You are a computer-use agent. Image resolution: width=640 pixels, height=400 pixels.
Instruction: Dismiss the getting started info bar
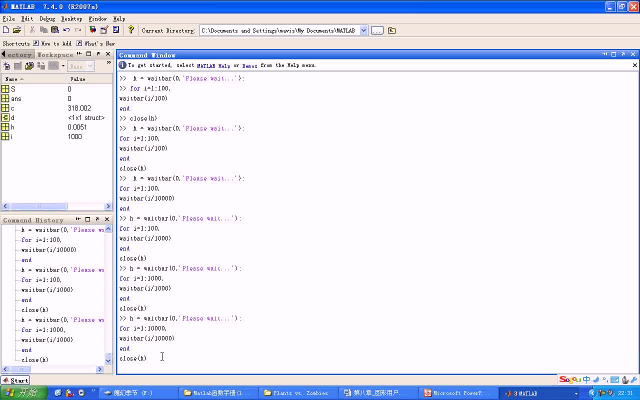pyautogui.click(x=635, y=65)
